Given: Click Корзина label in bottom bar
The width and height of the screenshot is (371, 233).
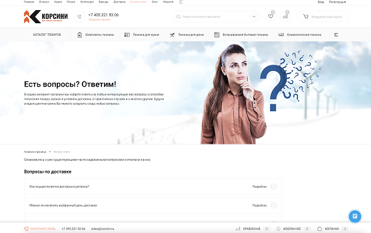Looking at the screenshot, I should [x=332, y=229].
